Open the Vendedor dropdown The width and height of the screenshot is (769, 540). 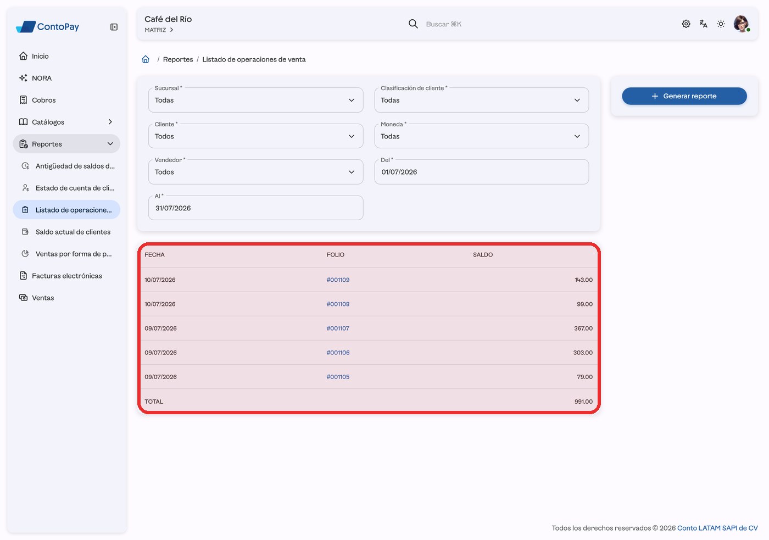255,172
